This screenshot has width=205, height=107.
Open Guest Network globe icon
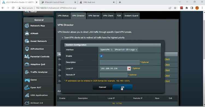point(27,41)
